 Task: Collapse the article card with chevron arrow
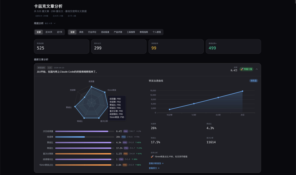(x=257, y=69)
